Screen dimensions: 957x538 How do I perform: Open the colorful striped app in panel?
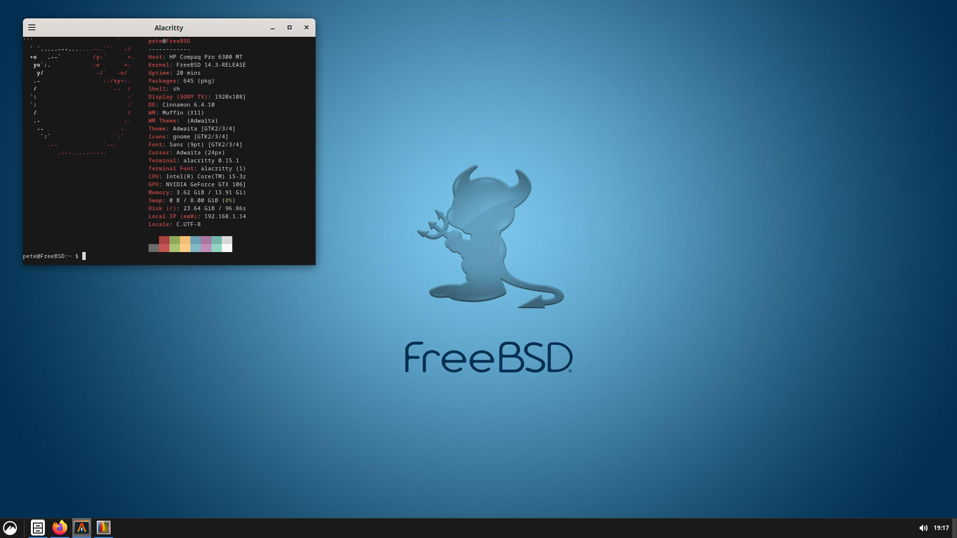(x=104, y=528)
